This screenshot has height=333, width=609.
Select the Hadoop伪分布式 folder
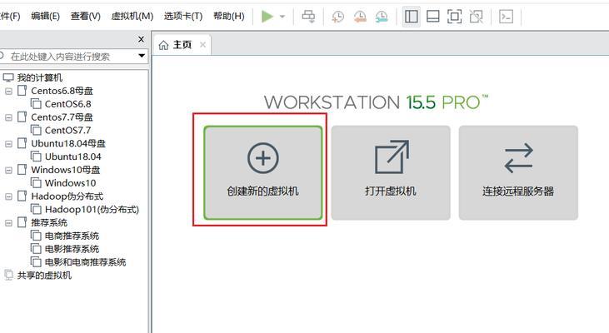[x=67, y=196]
